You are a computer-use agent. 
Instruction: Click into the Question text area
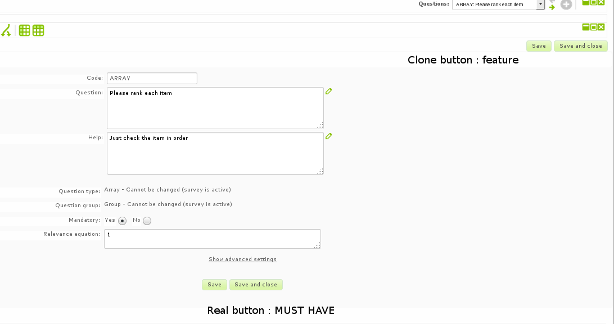coord(215,108)
